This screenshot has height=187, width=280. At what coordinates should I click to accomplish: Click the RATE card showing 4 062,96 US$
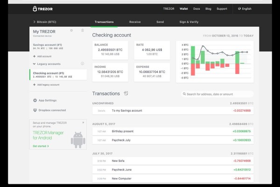pos(152,50)
